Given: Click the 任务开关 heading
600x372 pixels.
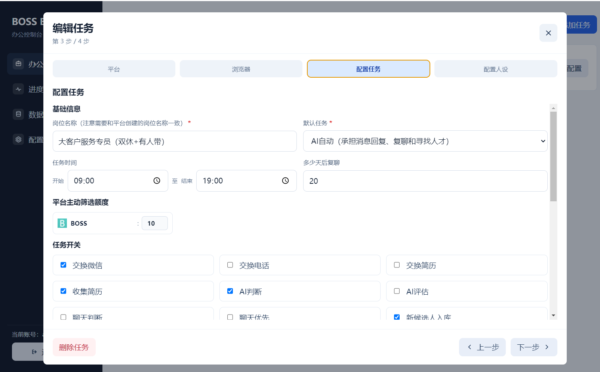Looking at the screenshot, I should 67,245.
